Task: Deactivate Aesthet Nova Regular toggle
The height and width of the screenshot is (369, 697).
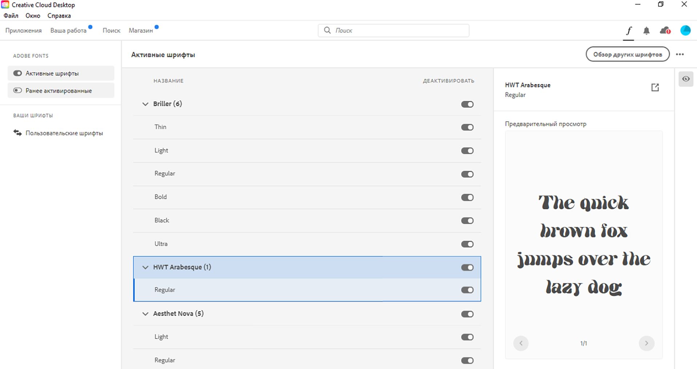Action: coord(467,360)
